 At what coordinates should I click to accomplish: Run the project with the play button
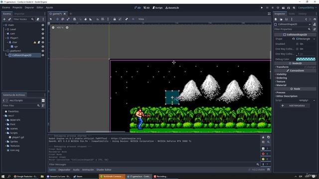(x=262, y=8)
